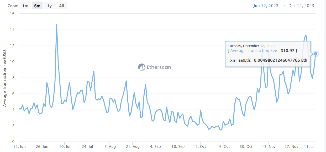
Task: Click the Average Transaction Fee tooltip label
Action: pos(253,51)
